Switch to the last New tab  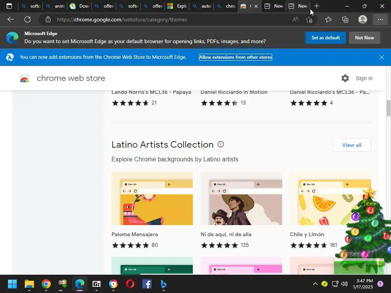point(298,6)
